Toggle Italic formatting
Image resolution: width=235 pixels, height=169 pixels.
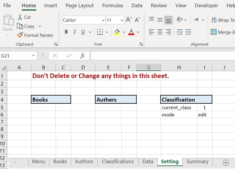pyautogui.click(x=74, y=32)
